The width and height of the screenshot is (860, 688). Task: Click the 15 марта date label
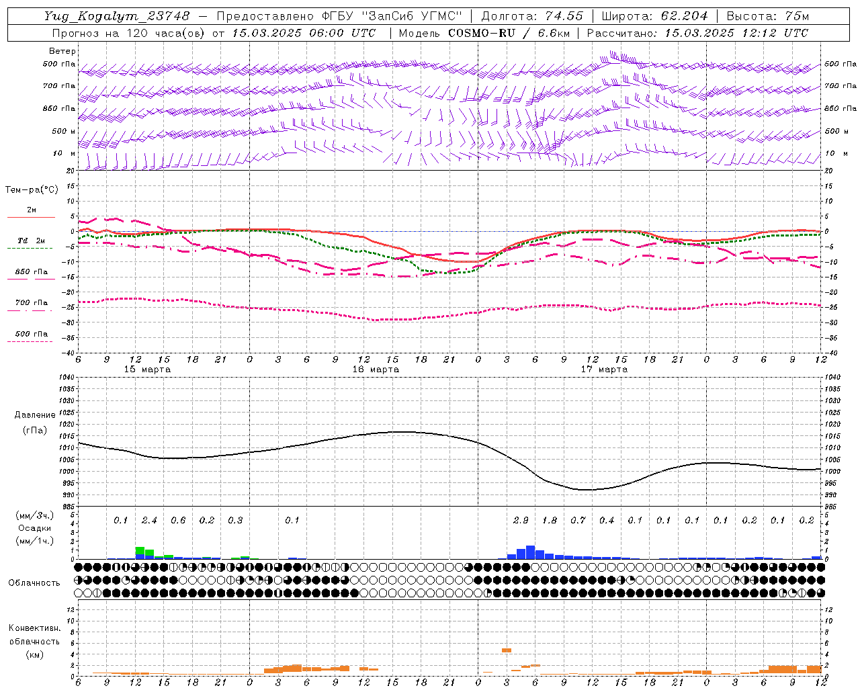pyautogui.click(x=147, y=370)
